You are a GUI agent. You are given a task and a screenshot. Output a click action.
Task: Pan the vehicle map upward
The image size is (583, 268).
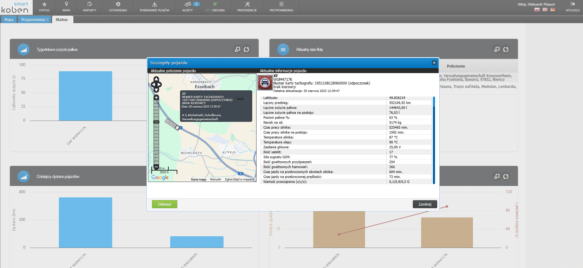(156, 79)
